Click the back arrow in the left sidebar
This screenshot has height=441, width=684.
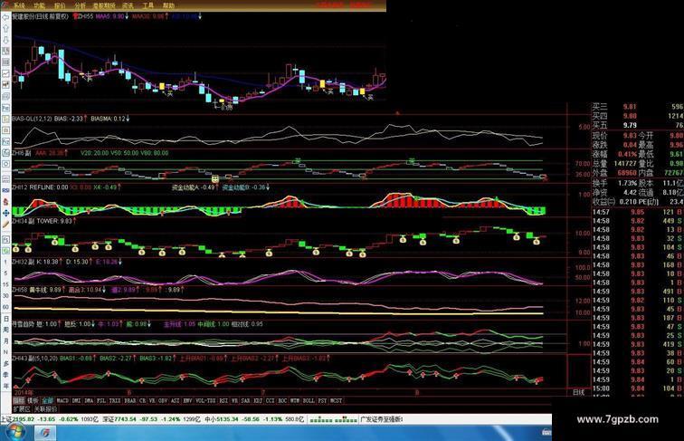click(5, 17)
